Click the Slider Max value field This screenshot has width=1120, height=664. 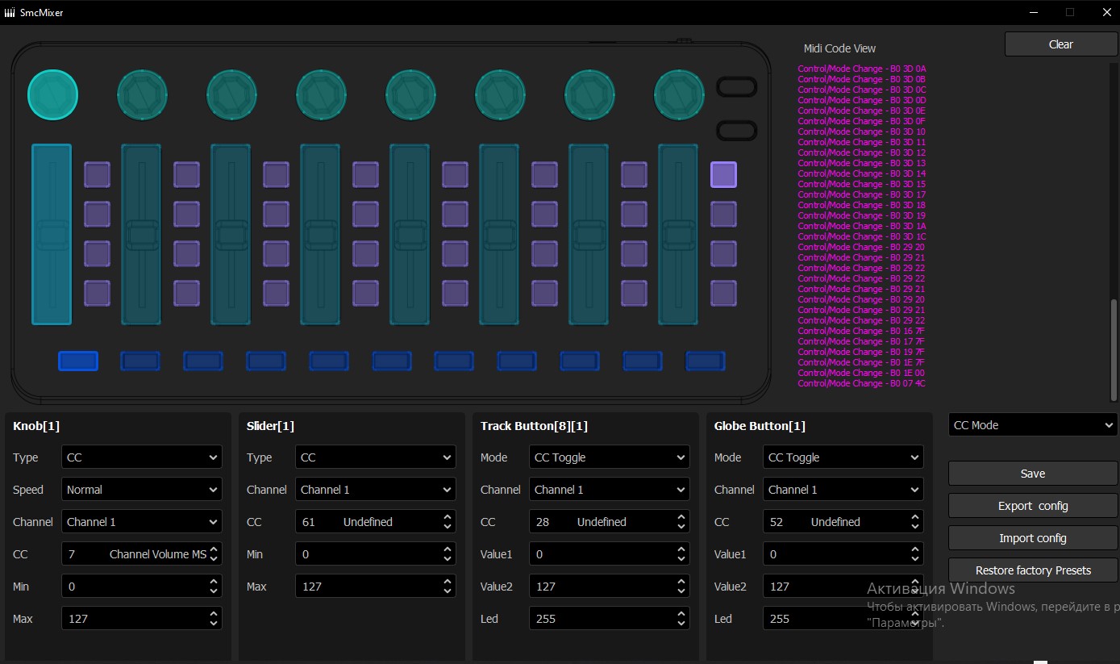point(368,587)
